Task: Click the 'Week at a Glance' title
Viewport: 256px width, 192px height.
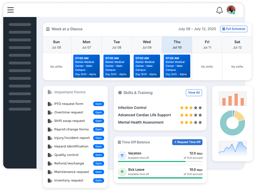Action: (67, 29)
